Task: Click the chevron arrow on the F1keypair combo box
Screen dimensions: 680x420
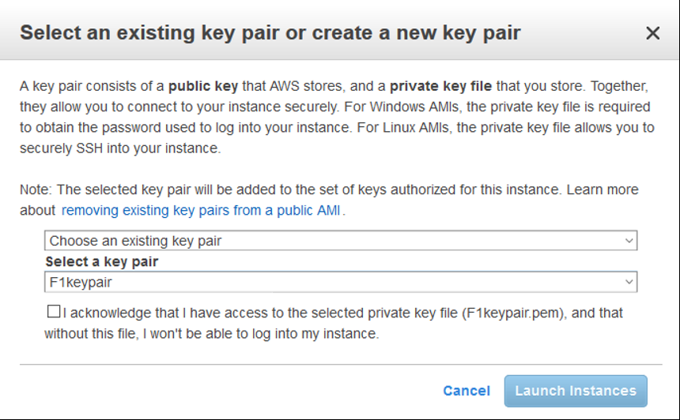Action: point(629,283)
